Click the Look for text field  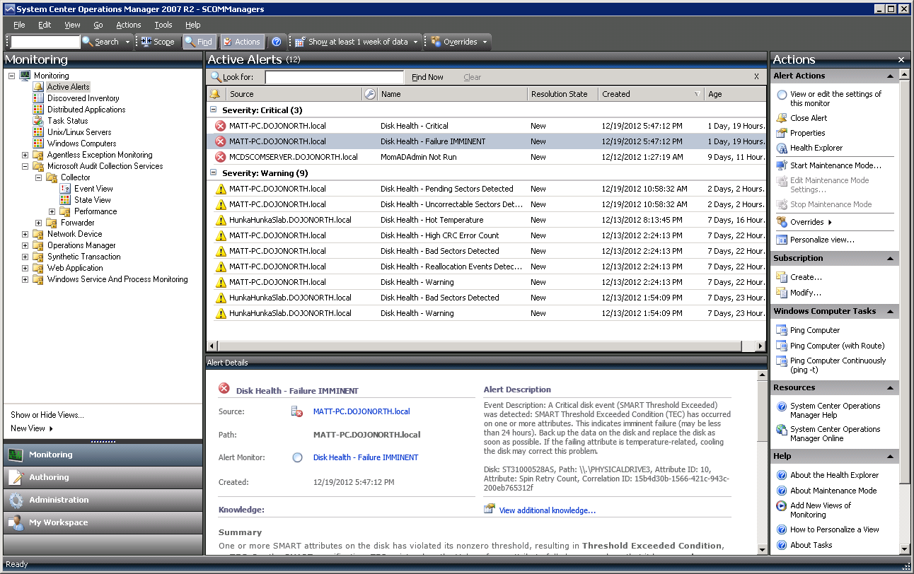coord(334,77)
